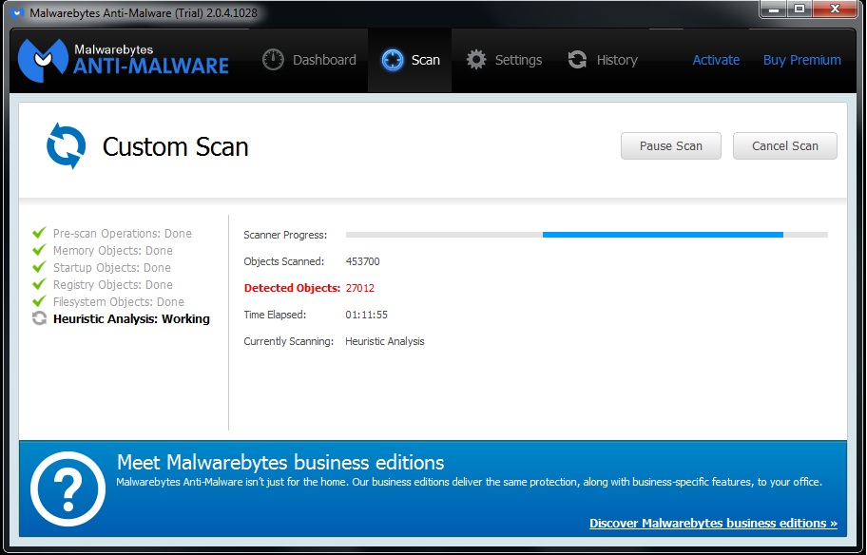
Task: Open the Dashboard tab
Action: click(309, 60)
